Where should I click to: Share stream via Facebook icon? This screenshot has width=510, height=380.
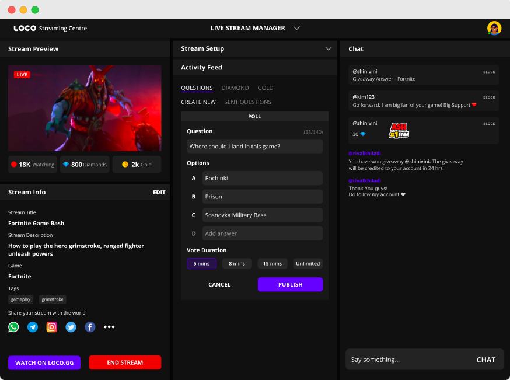[x=90, y=327]
